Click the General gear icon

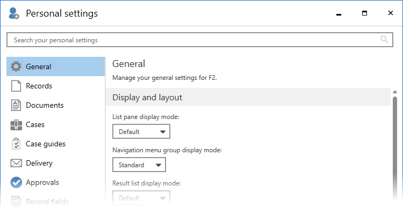(16, 66)
